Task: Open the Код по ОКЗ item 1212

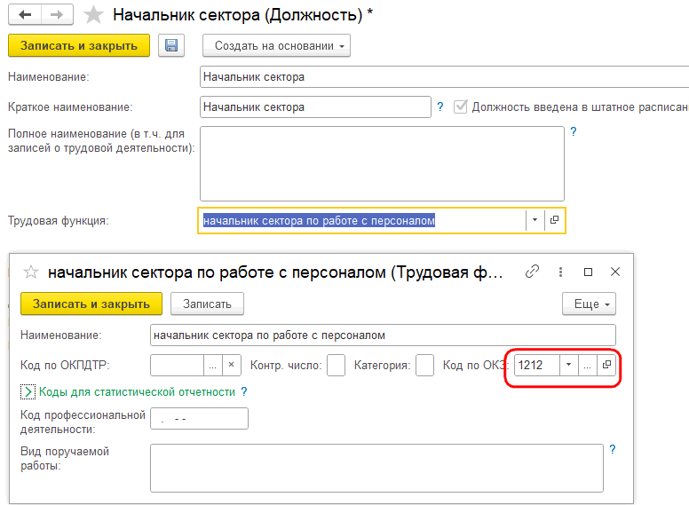Action: [606, 365]
